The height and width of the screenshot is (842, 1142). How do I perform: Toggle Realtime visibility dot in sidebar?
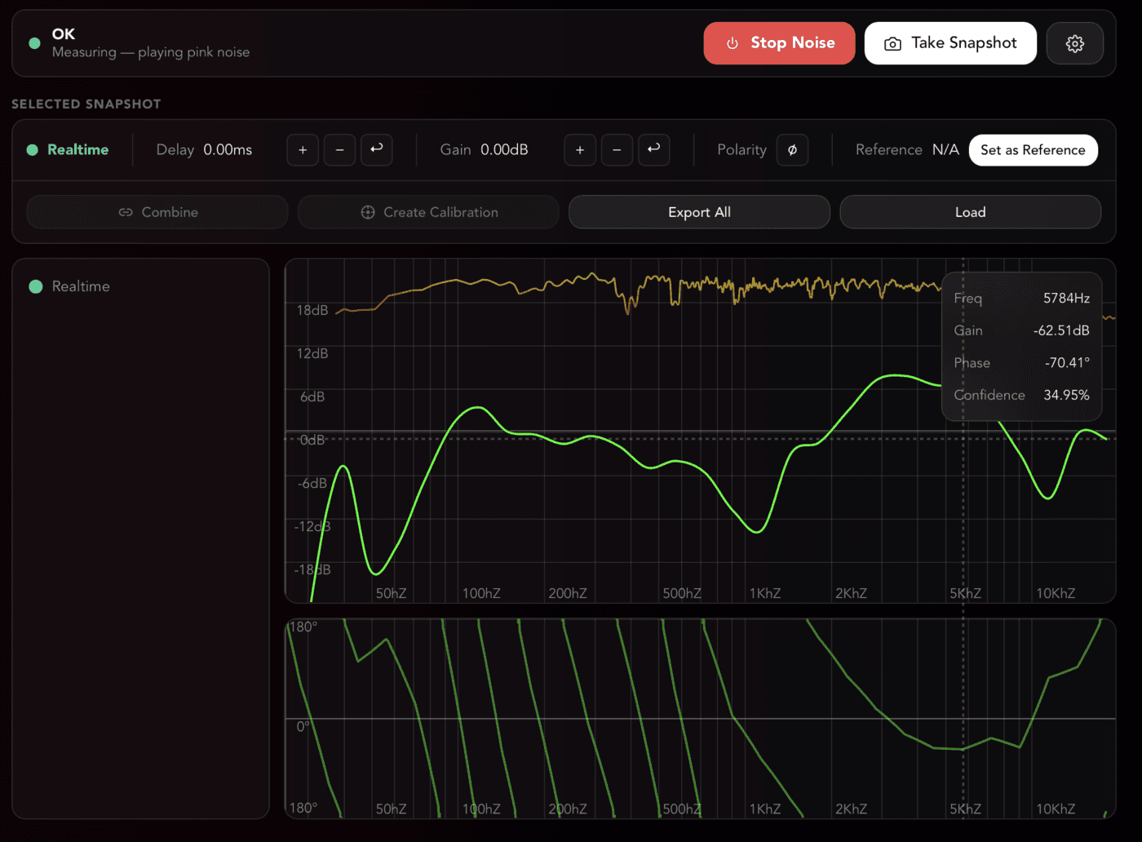(36, 286)
